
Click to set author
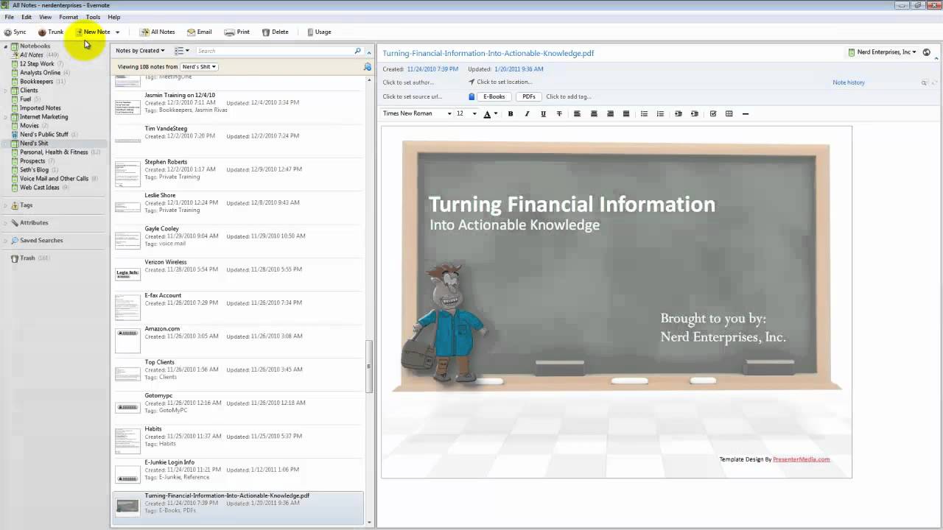pyautogui.click(x=408, y=82)
